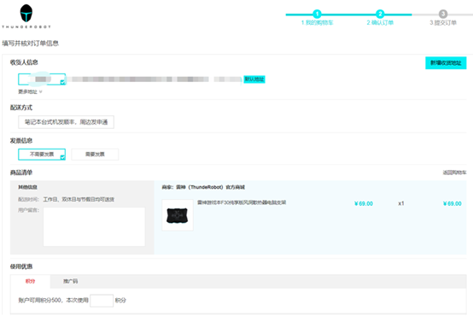Click 账户可用积分500 text
This screenshot has width=473, height=316.
40,301
